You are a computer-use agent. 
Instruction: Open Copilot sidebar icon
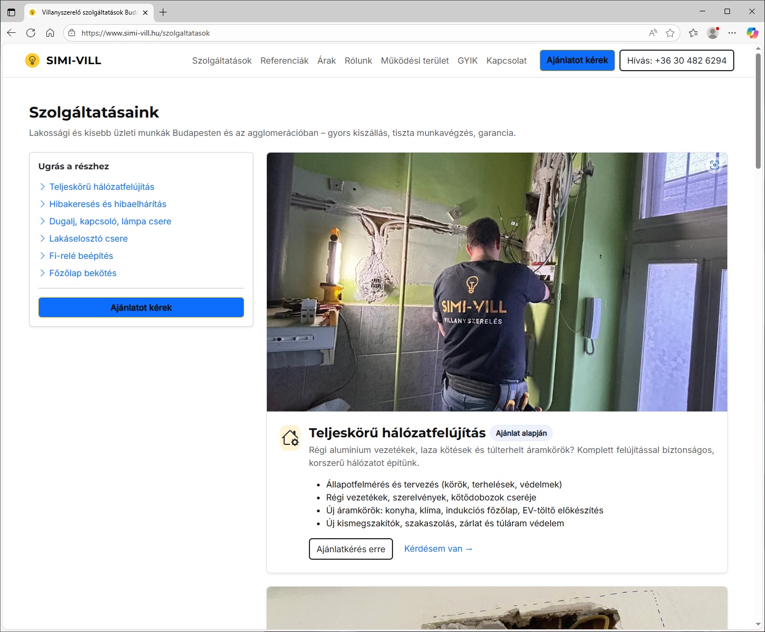tap(752, 33)
